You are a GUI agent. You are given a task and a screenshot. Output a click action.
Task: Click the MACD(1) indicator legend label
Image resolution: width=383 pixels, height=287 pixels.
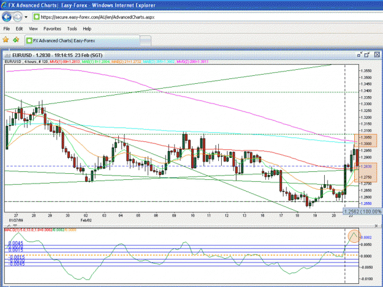tap(40, 229)
